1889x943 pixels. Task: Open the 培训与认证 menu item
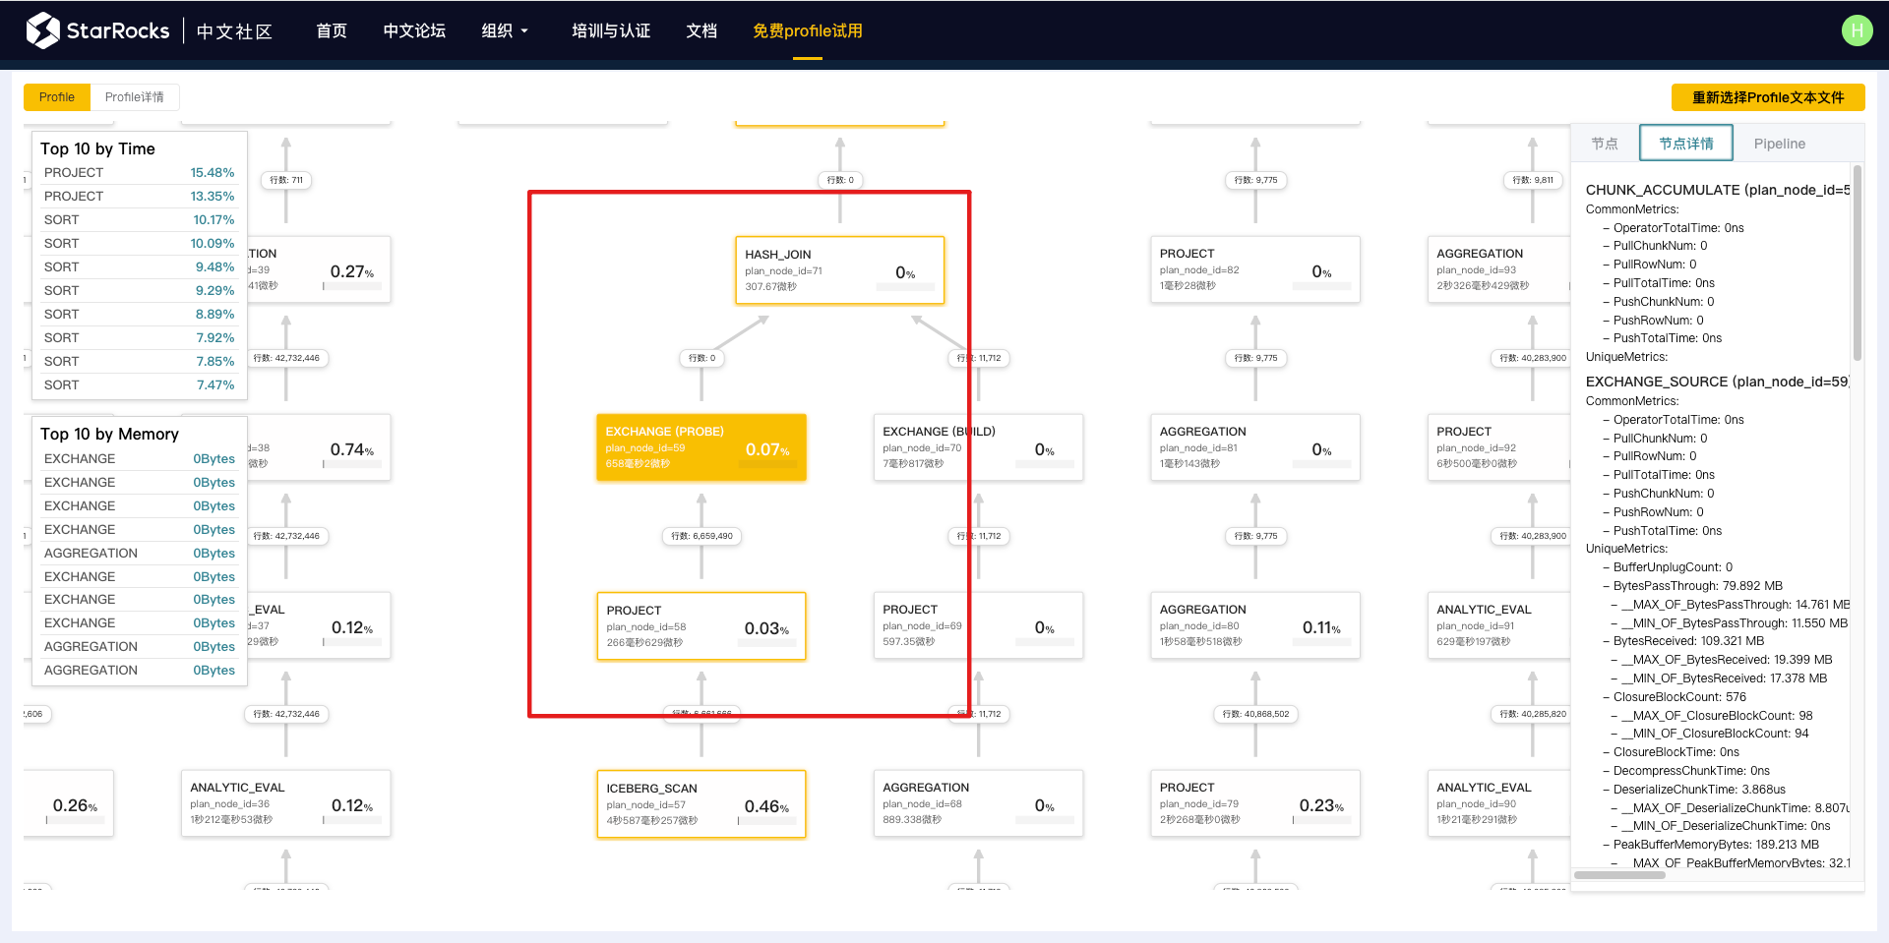[x=611, y=30]
